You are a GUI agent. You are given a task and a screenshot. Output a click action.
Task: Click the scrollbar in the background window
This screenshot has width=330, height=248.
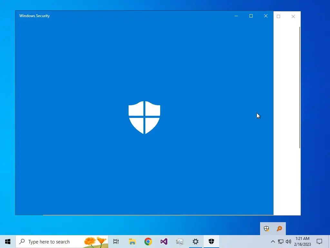[x=300, y=87]
